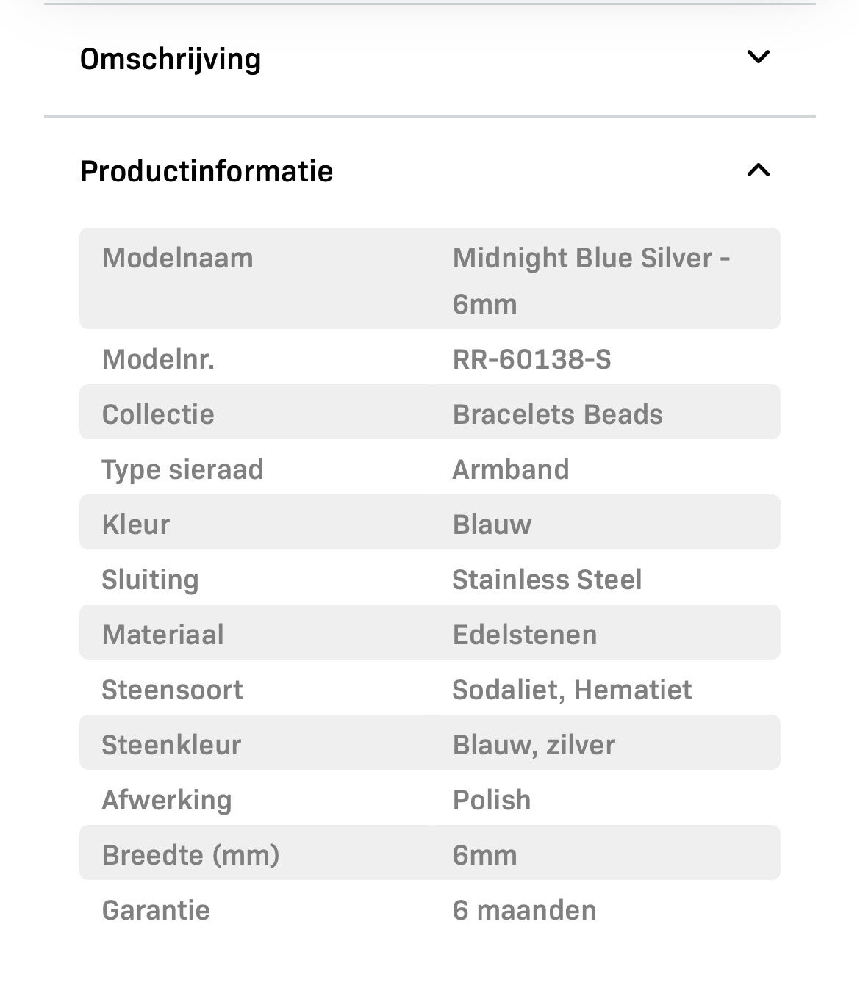The image size is (860, 988).
Task: Click the 6mm width value in the Breedte row
Action: [x=484, y=855]
